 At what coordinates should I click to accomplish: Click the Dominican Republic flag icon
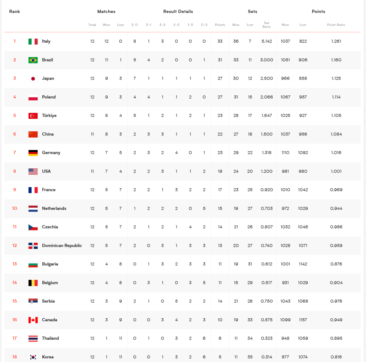tap(33, 246)
